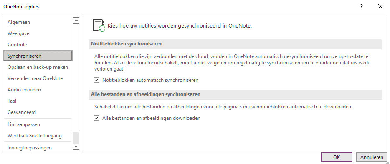
Task: Click the sidebar scroll up arrow
Action: click(76, 20)
